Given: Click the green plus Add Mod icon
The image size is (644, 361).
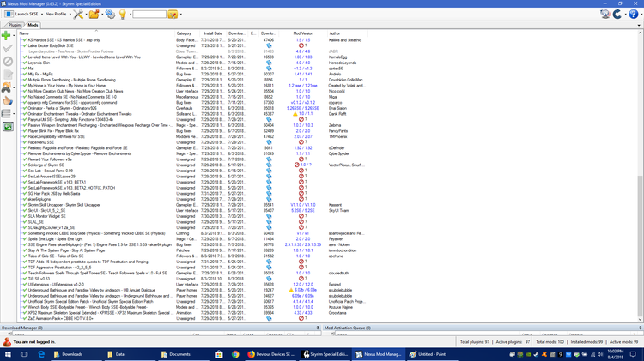Looking at the screenshot, I should (x=6, y=36).
